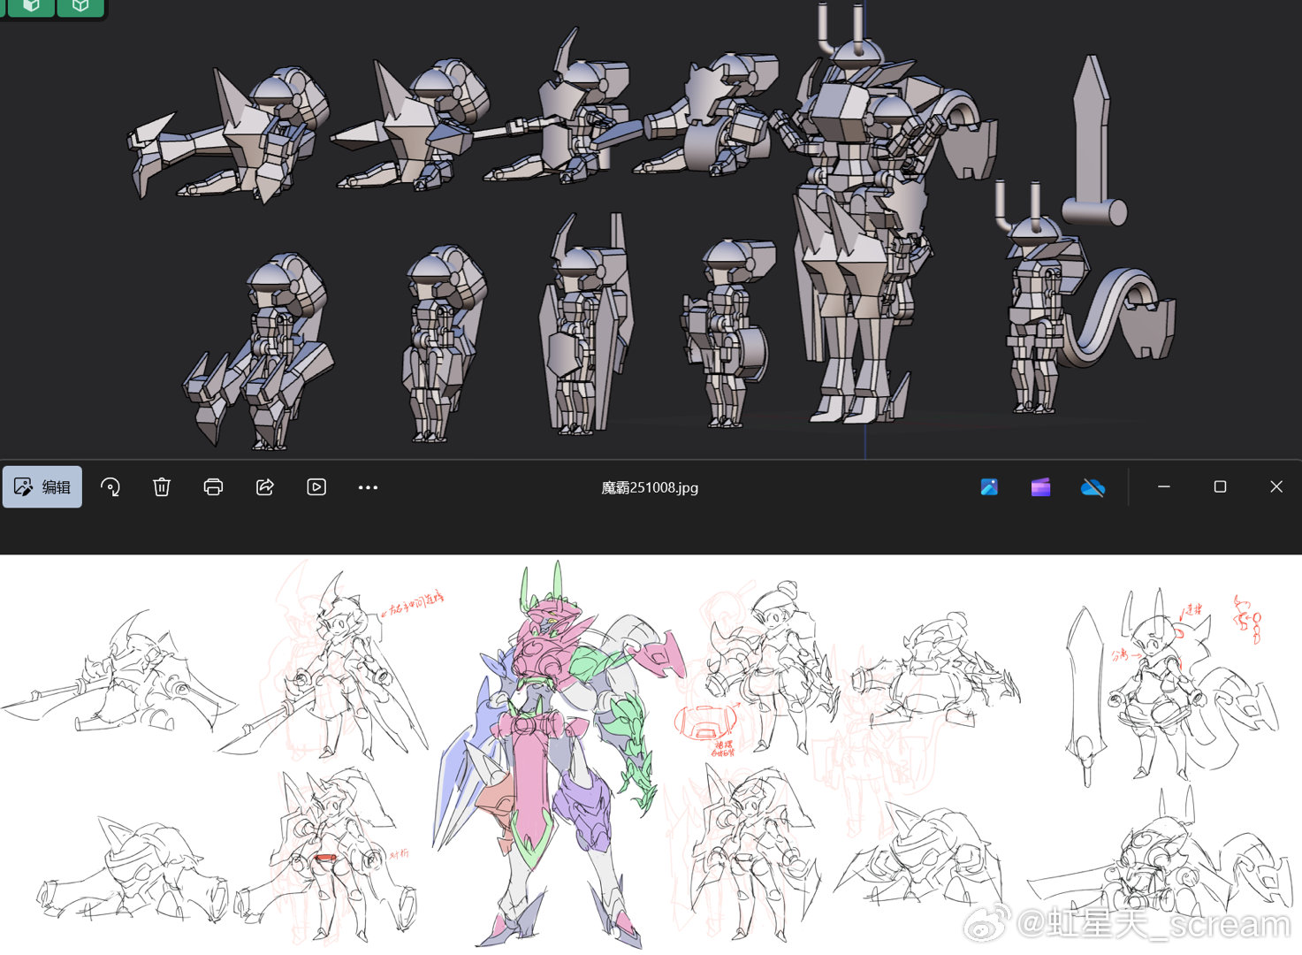Toggle the solid shaded cube view button

click(31, 6)
